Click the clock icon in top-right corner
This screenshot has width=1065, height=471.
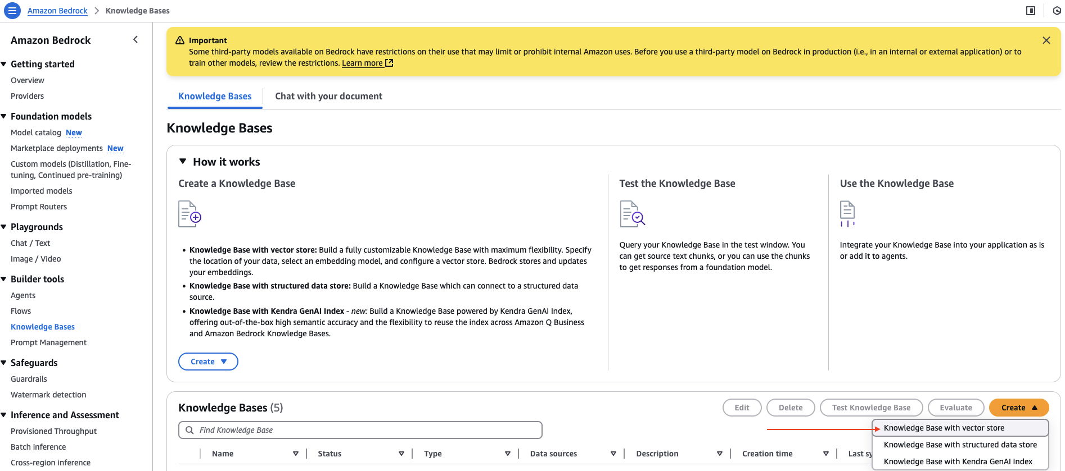[1057, 11]
